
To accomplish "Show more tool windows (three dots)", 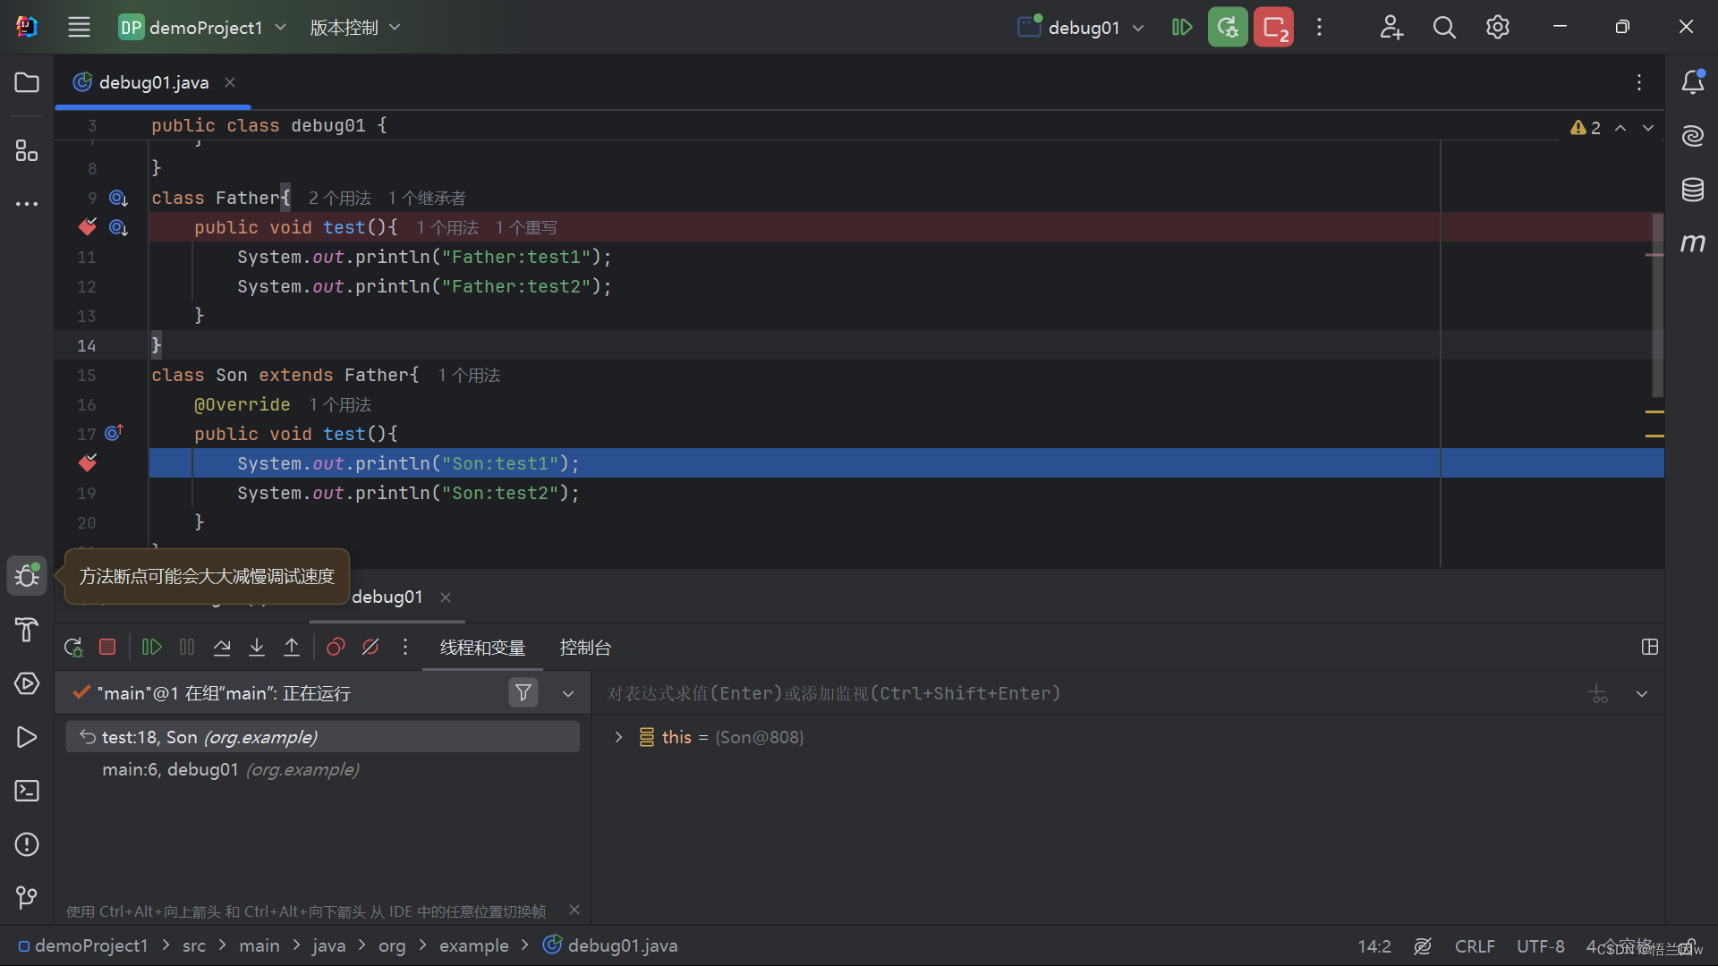I will 27,204.
